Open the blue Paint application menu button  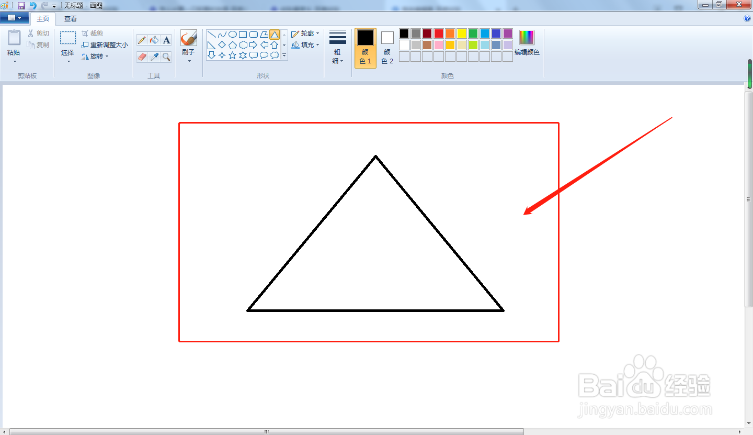[x=15, y=18]
